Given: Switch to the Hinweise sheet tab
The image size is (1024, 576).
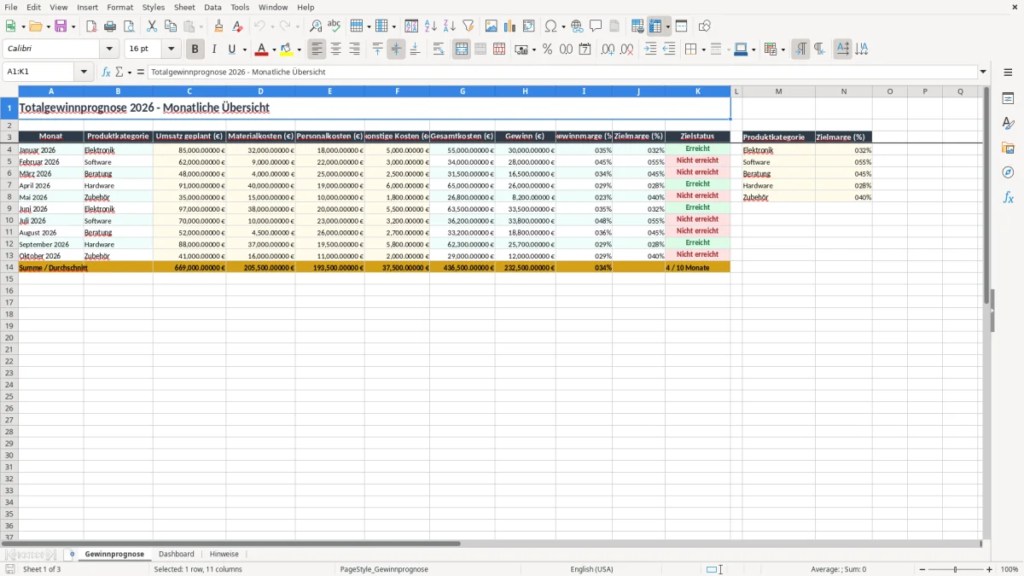Looking at the screenshot, I should [x=224, y=554].
